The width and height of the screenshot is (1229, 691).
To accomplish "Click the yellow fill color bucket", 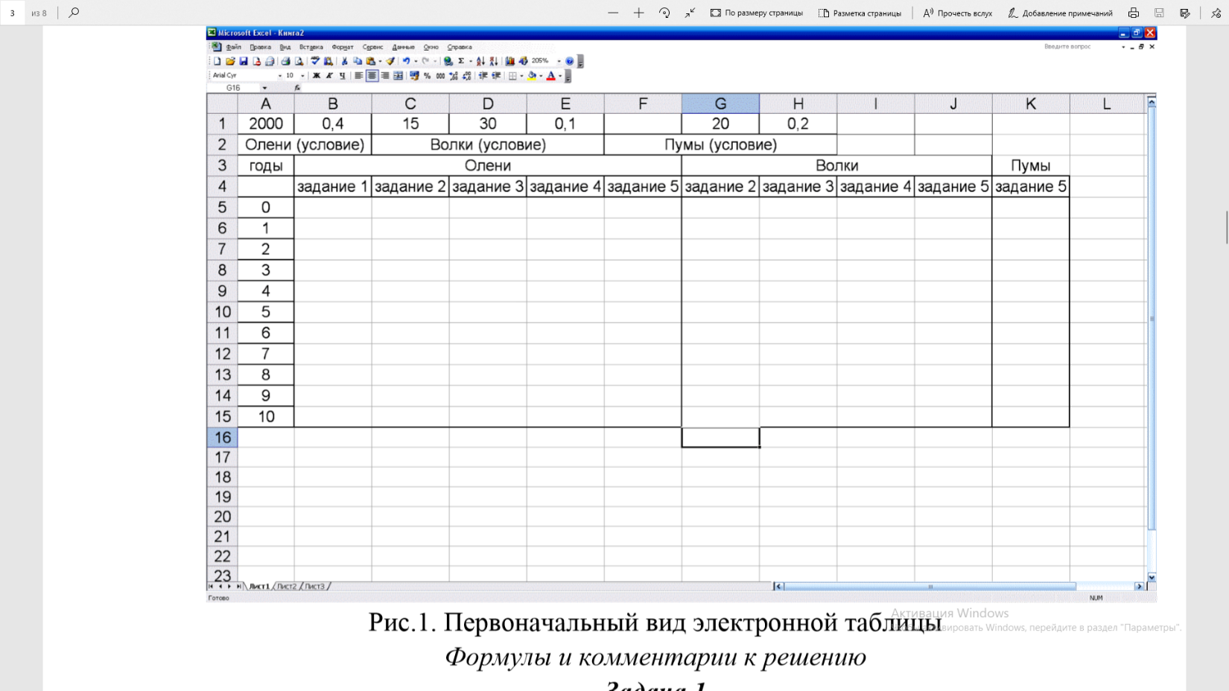I will (532, 75).
